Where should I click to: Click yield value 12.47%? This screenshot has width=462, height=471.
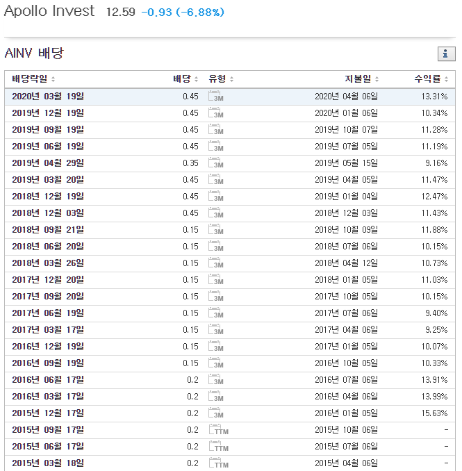[434, 197]
